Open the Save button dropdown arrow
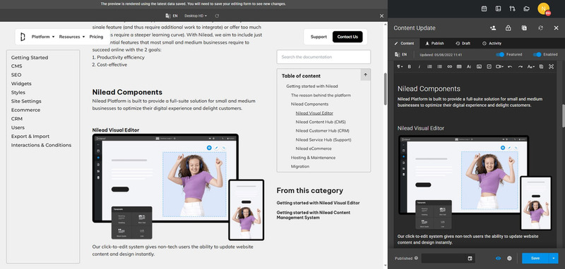565x269 pixels. [x=554, y=258]
